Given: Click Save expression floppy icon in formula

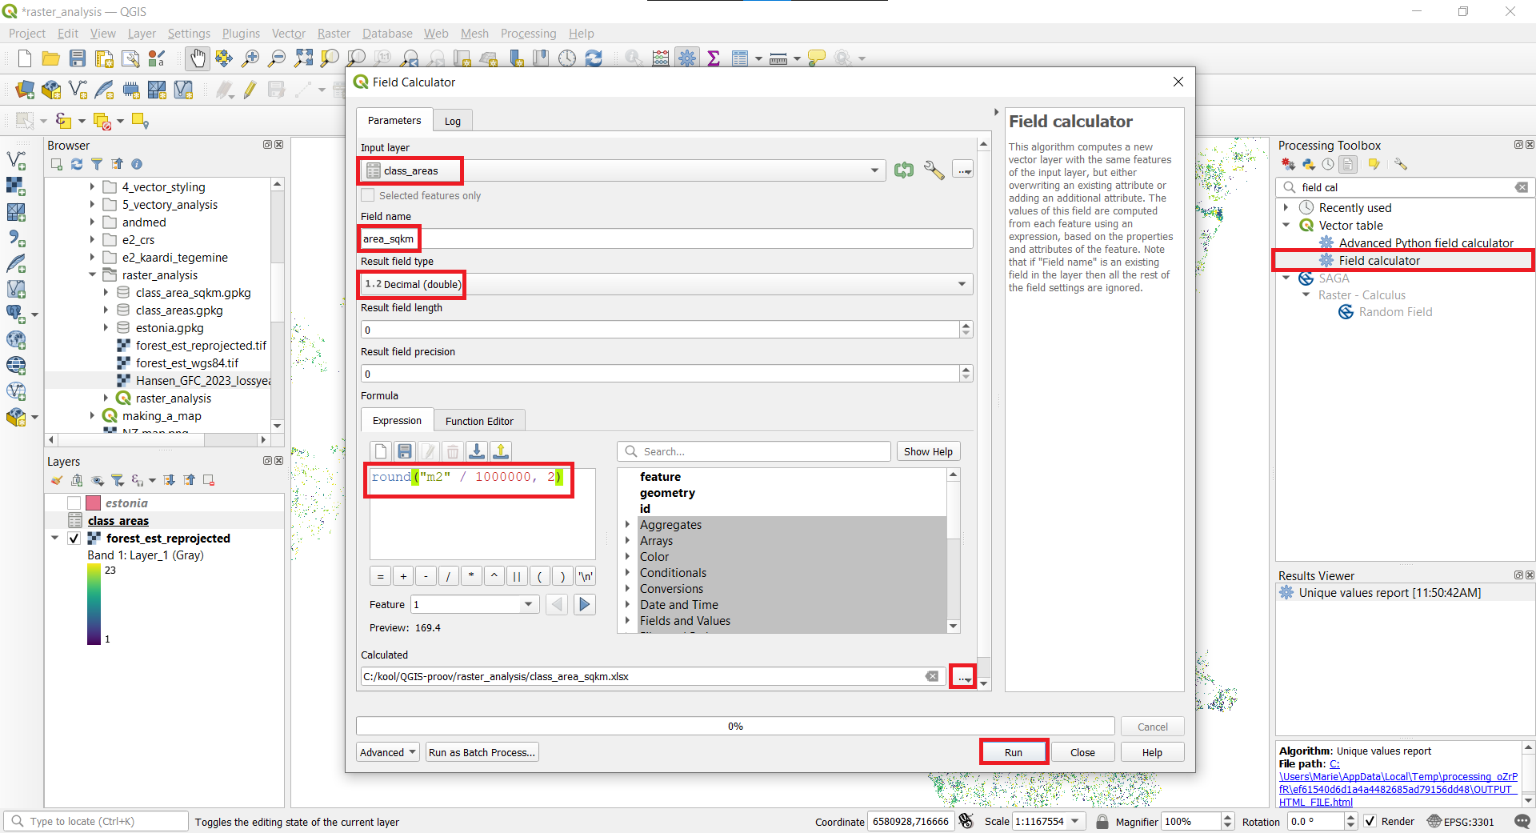Looking at the screenshot, I should coord(405,451).
